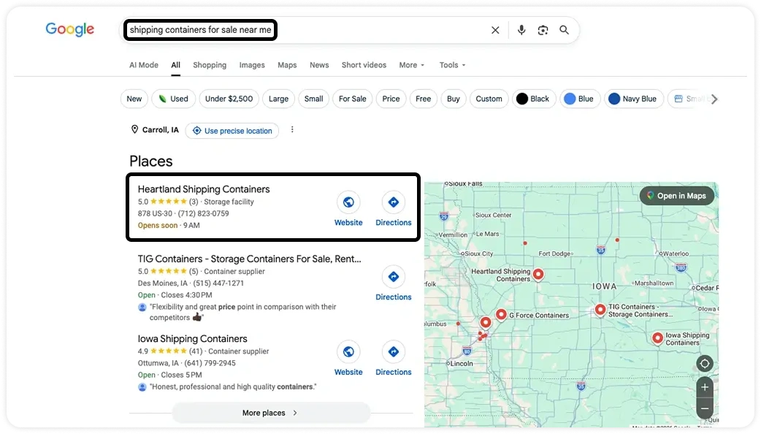Open Heartland Shipping Containers listing title
This screenshot has width=761, height=434.
[x=204, y=189]
